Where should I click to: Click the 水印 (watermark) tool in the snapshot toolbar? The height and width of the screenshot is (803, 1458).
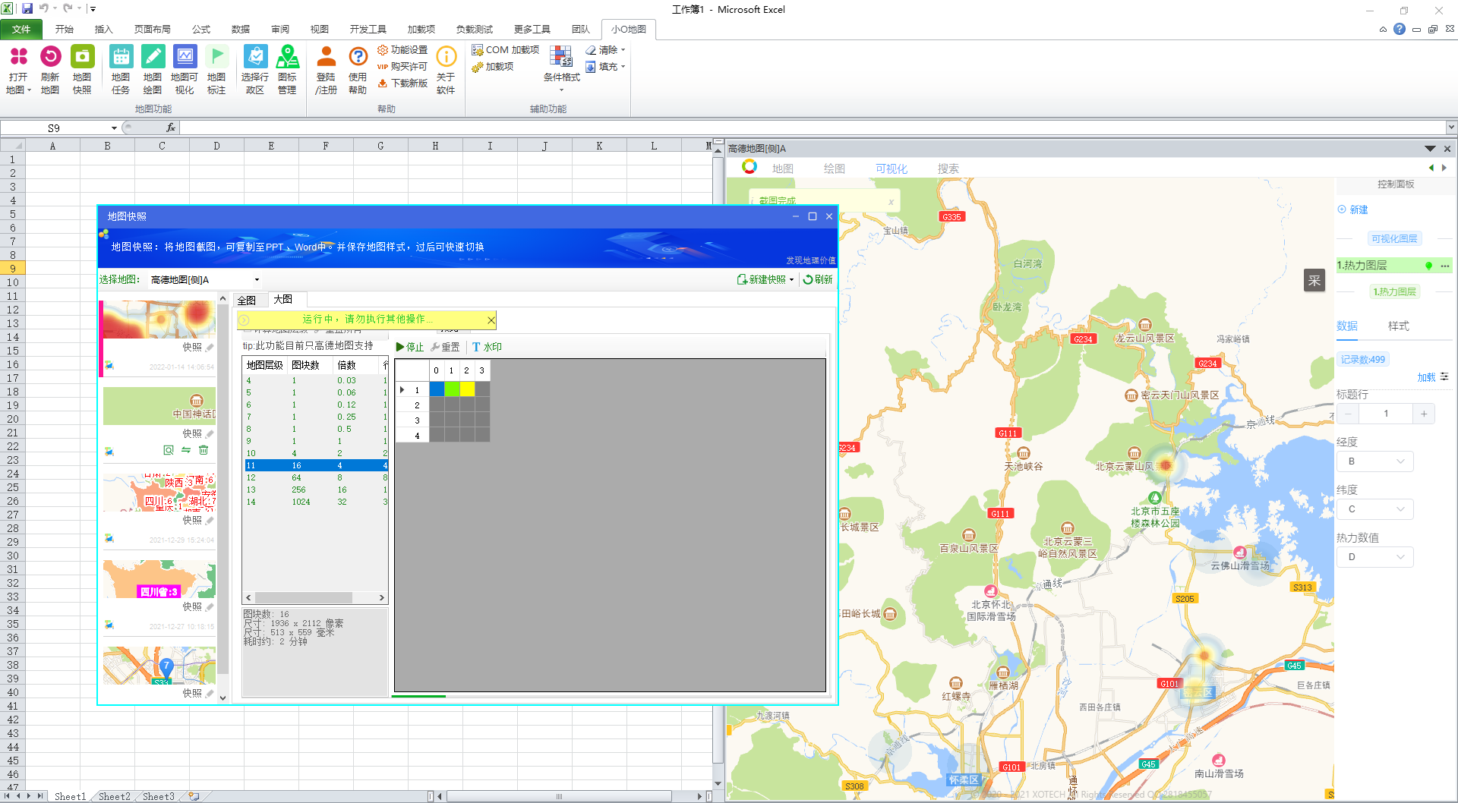click(487, 347)
